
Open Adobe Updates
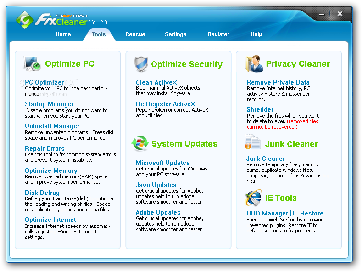pos(158,212)
